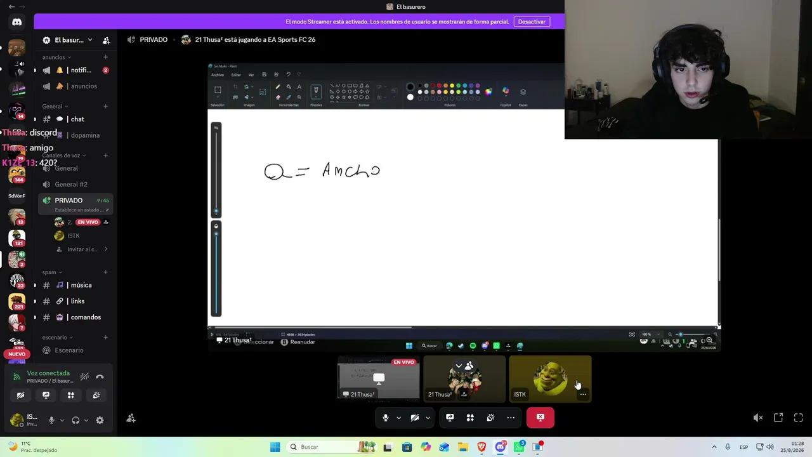Open more options on ISTK tile
The image size is (812, 457).
583,394
